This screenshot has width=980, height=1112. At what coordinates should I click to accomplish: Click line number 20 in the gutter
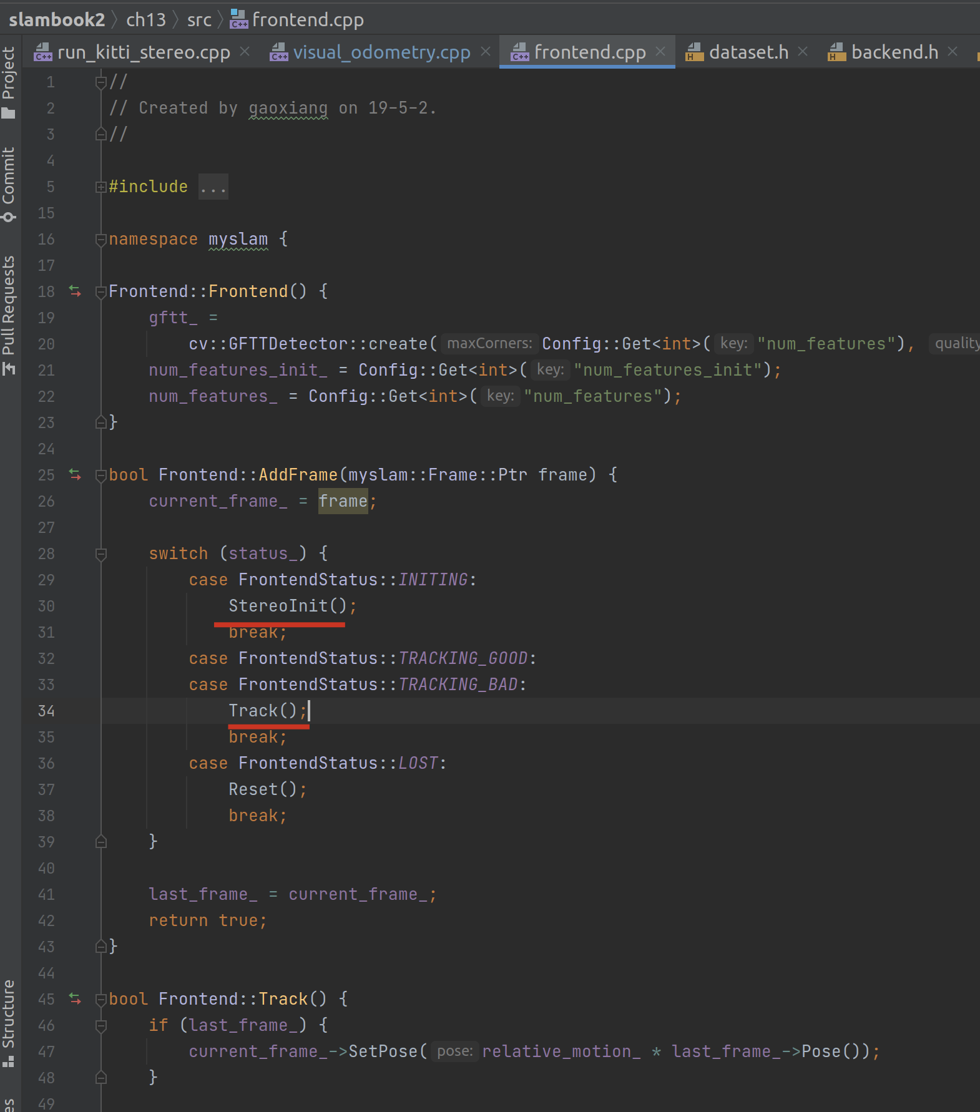(46, 344)
